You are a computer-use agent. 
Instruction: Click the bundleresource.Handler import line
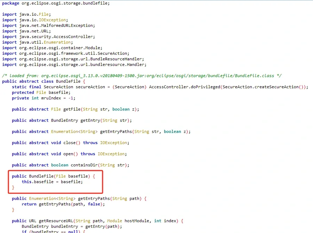tap(74, 65)
